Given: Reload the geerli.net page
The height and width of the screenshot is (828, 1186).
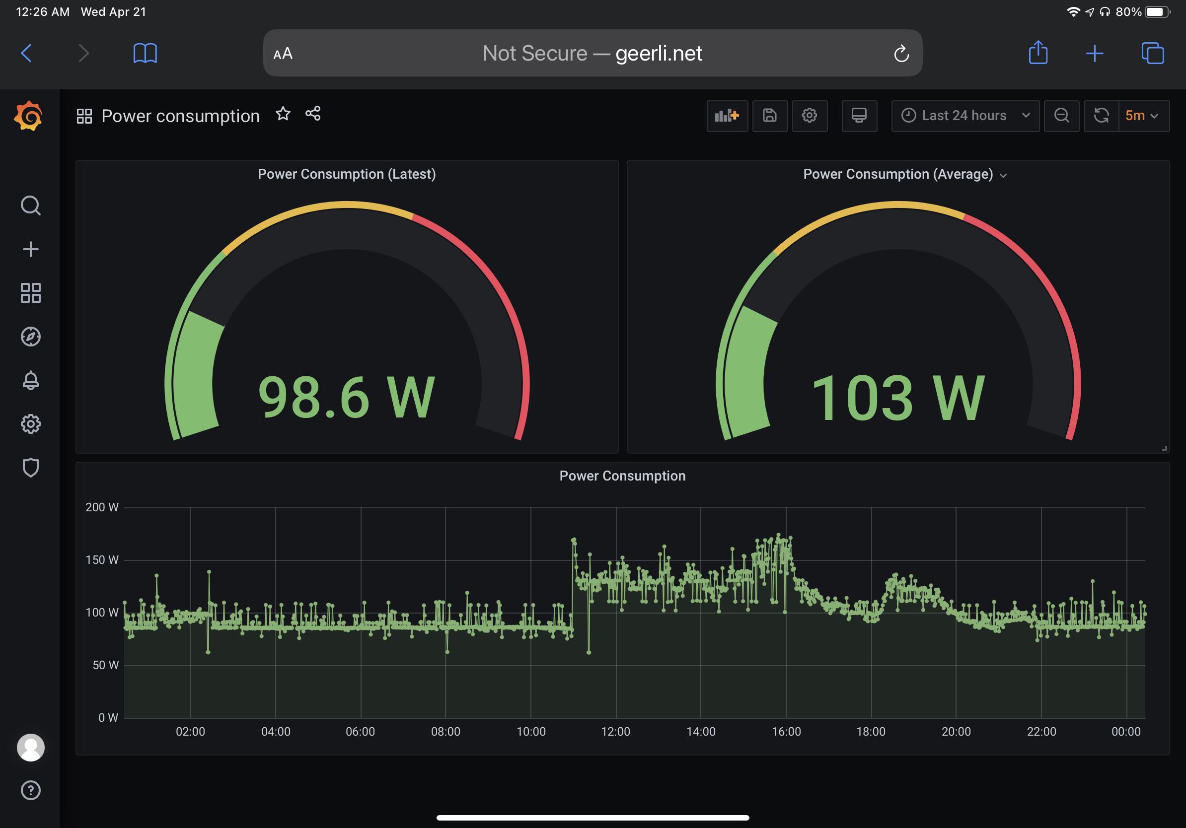Looking at the screenshot, I should 901,53.
